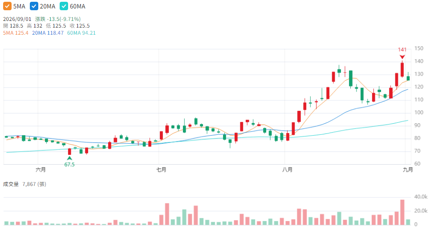Click the red candlestick at 67.5 low
The width and height of the screenshot is (434, 234).
click(x=69, y=151)
